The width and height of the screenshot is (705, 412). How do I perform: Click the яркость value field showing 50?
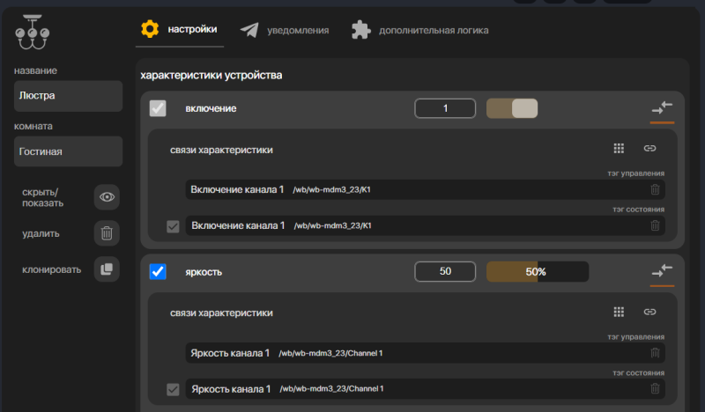coord(445,271)
